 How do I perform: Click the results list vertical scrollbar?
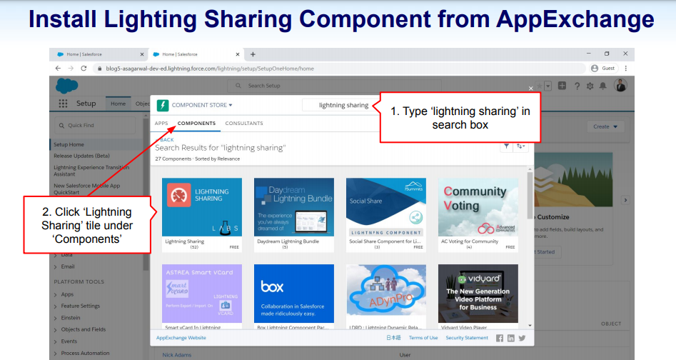click(x=530, y=195)
